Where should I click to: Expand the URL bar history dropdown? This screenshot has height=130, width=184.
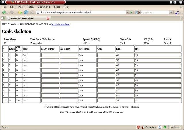(127, 12)
